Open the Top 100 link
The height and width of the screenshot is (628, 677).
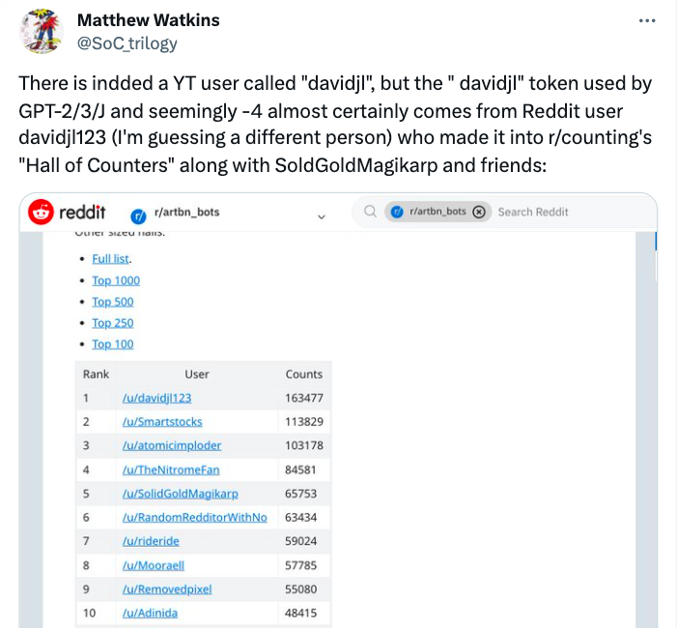(x=113, y=344)
